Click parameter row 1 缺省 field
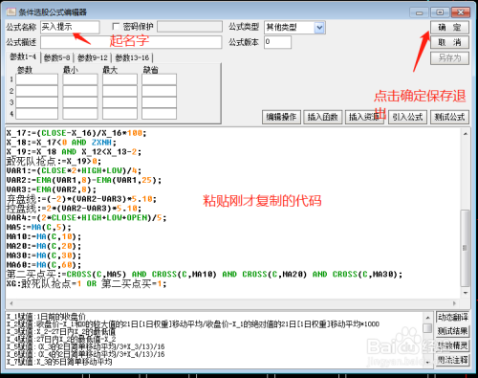Image resolution: width=478 pixels, height=378 pixels. 159,79
